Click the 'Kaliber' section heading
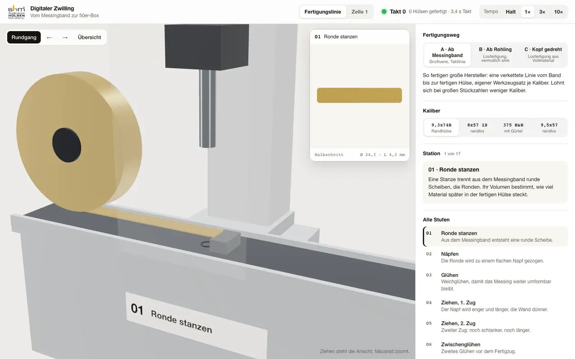The image size is (575, 359). coord(432,111)
